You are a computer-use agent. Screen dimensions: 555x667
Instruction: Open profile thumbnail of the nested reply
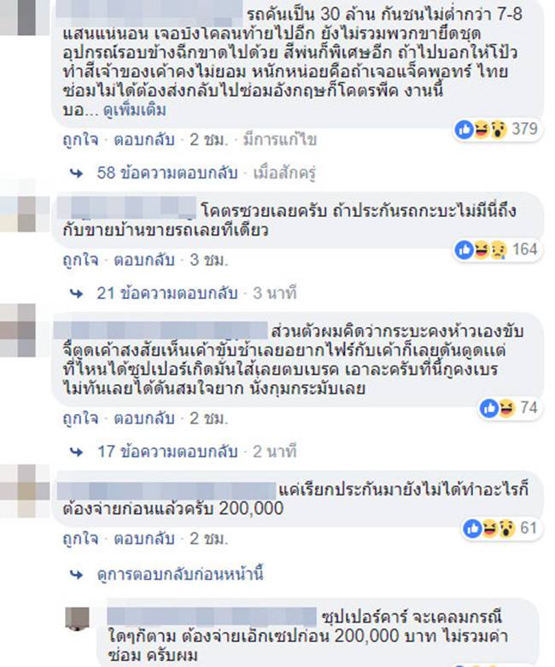[78, 619]
